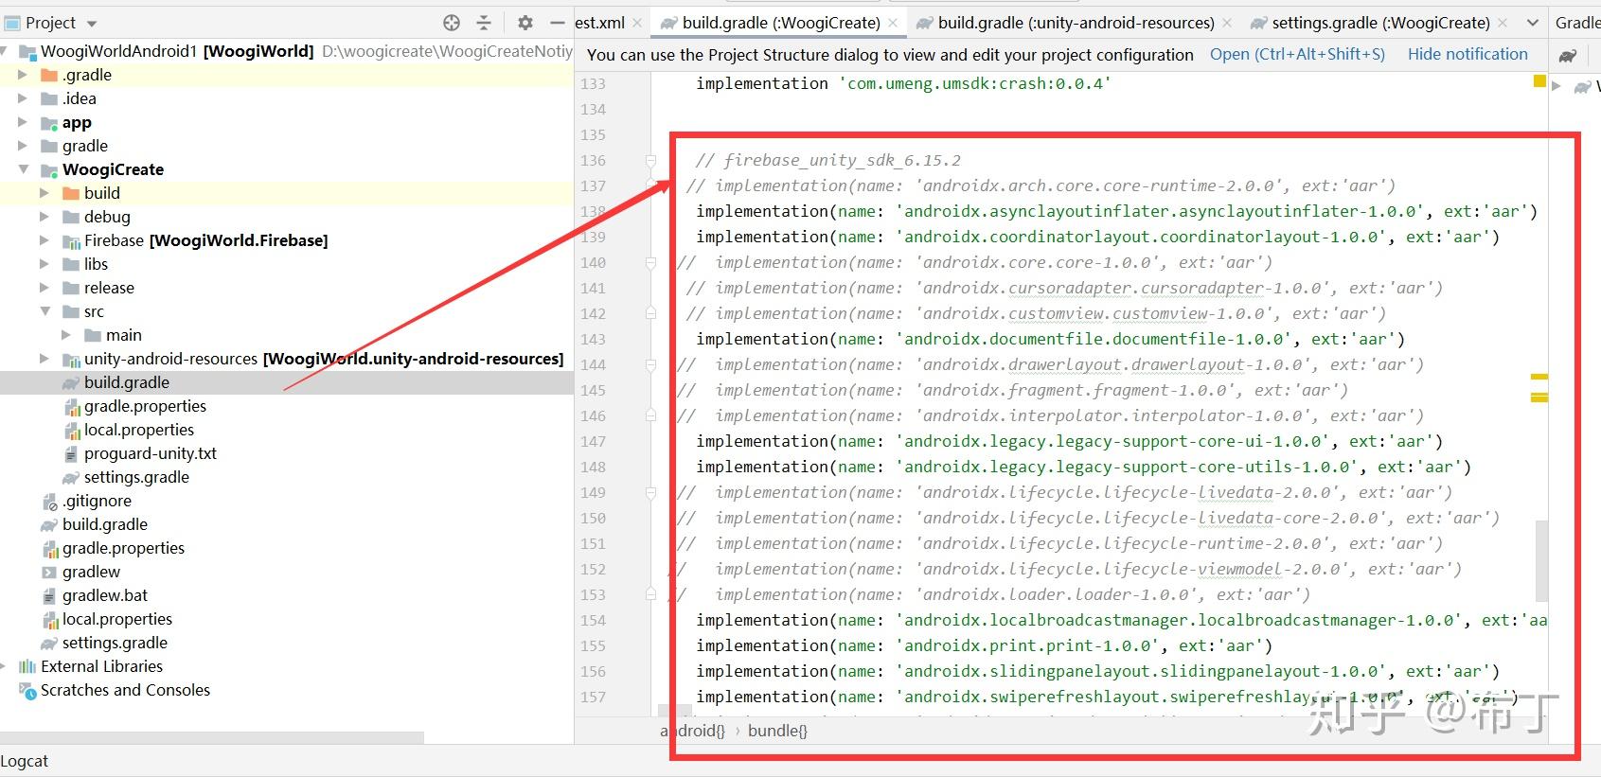The width and height of the screenshot is (1601, 777).
Task: Open the Logcat tool window tab
Action: point(25,761)
